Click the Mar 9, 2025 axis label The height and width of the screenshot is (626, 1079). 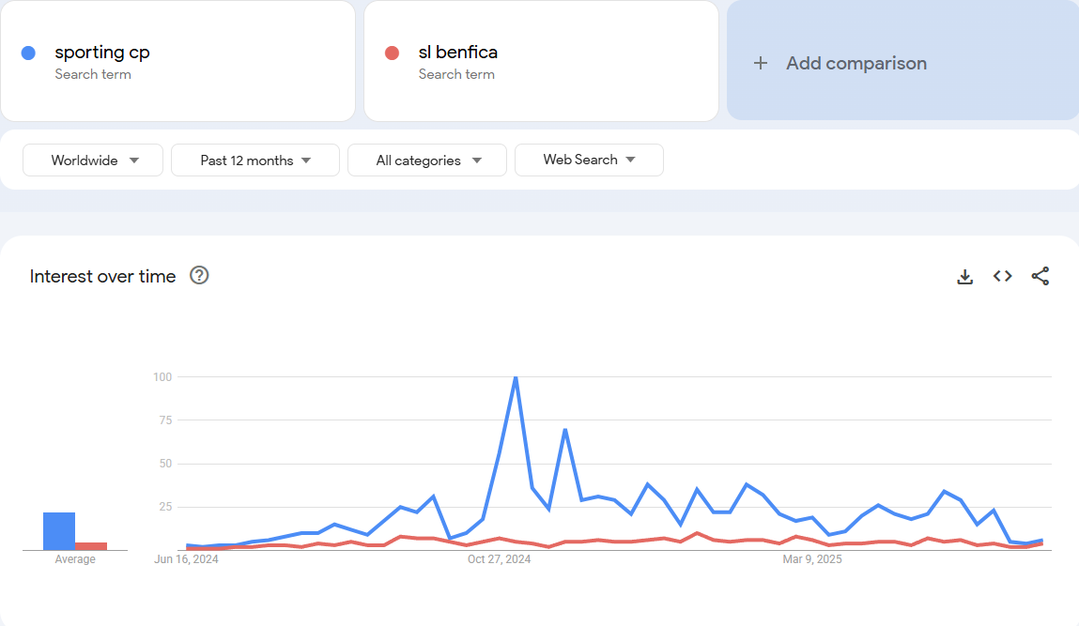point(812,559)
